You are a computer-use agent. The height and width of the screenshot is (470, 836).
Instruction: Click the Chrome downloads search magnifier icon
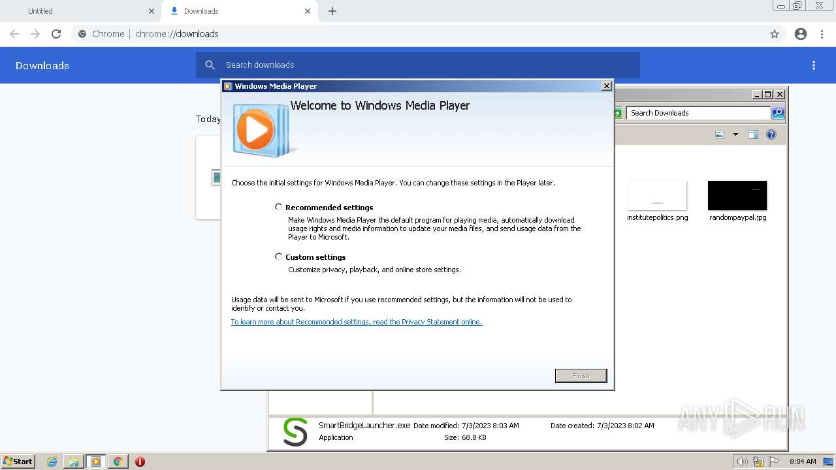(x=210, y=65)
